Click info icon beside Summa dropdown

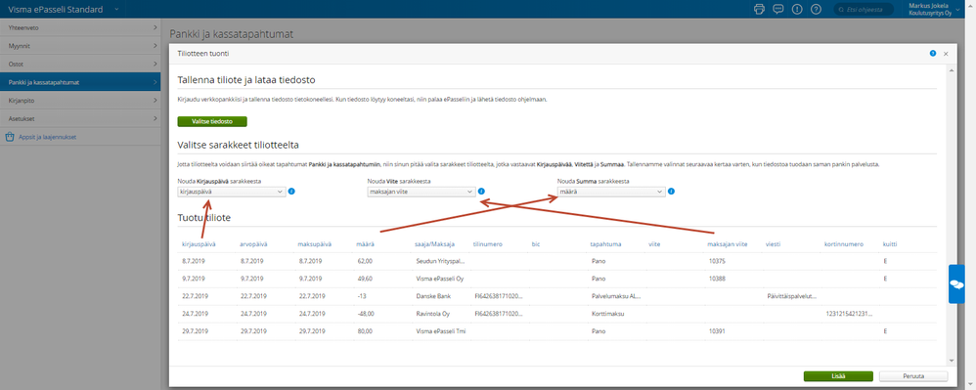tap(672, 192)
